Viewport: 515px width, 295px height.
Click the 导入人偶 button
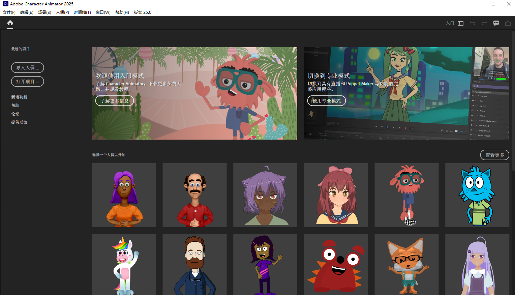[27, 67]
